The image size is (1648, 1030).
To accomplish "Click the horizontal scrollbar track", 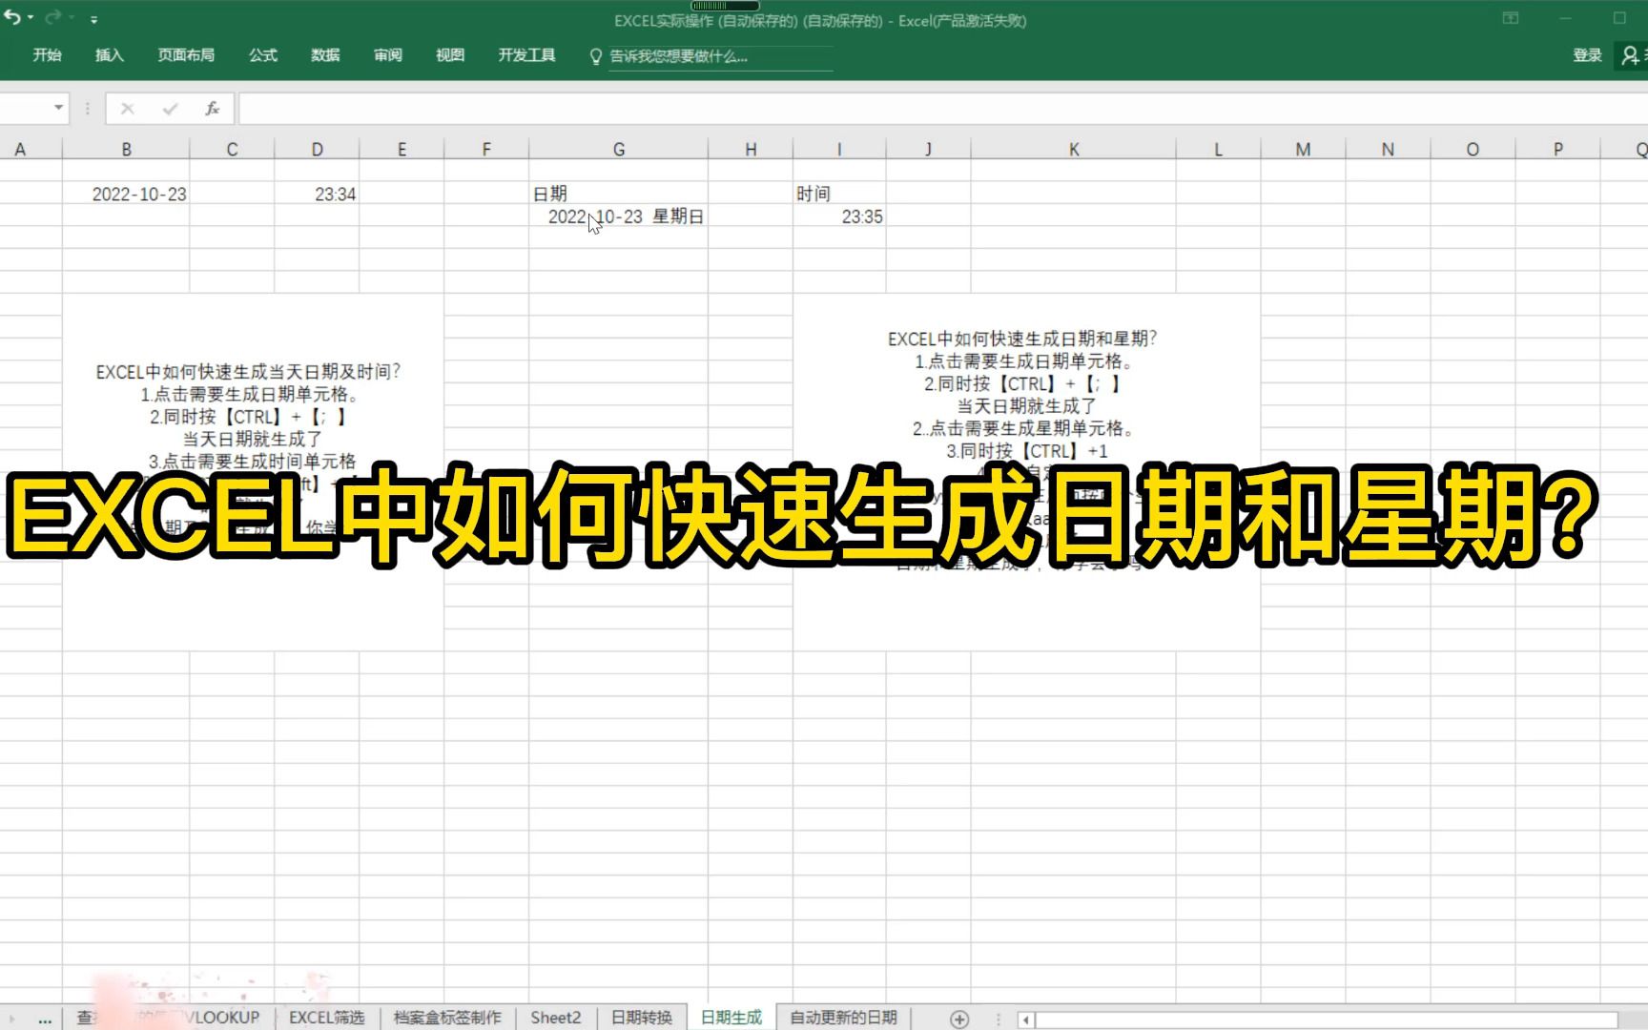I will pyautogui.click(x=1326, y=1020).
